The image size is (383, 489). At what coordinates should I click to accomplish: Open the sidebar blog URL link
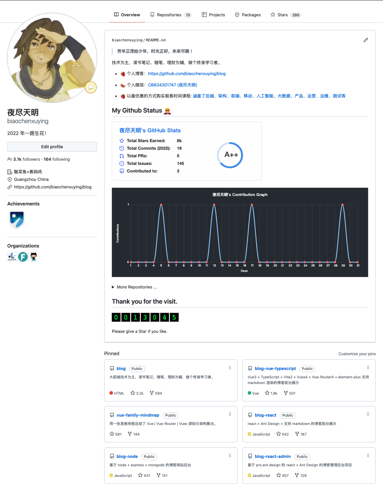pos(53,187)
